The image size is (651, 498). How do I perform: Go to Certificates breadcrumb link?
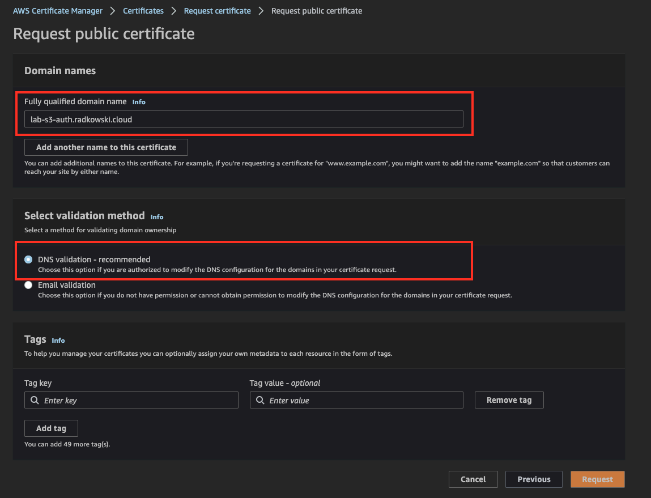pos(143,11)
